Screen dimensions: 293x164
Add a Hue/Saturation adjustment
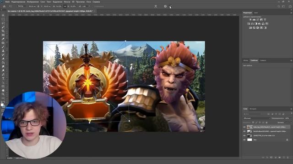[249, 24]
